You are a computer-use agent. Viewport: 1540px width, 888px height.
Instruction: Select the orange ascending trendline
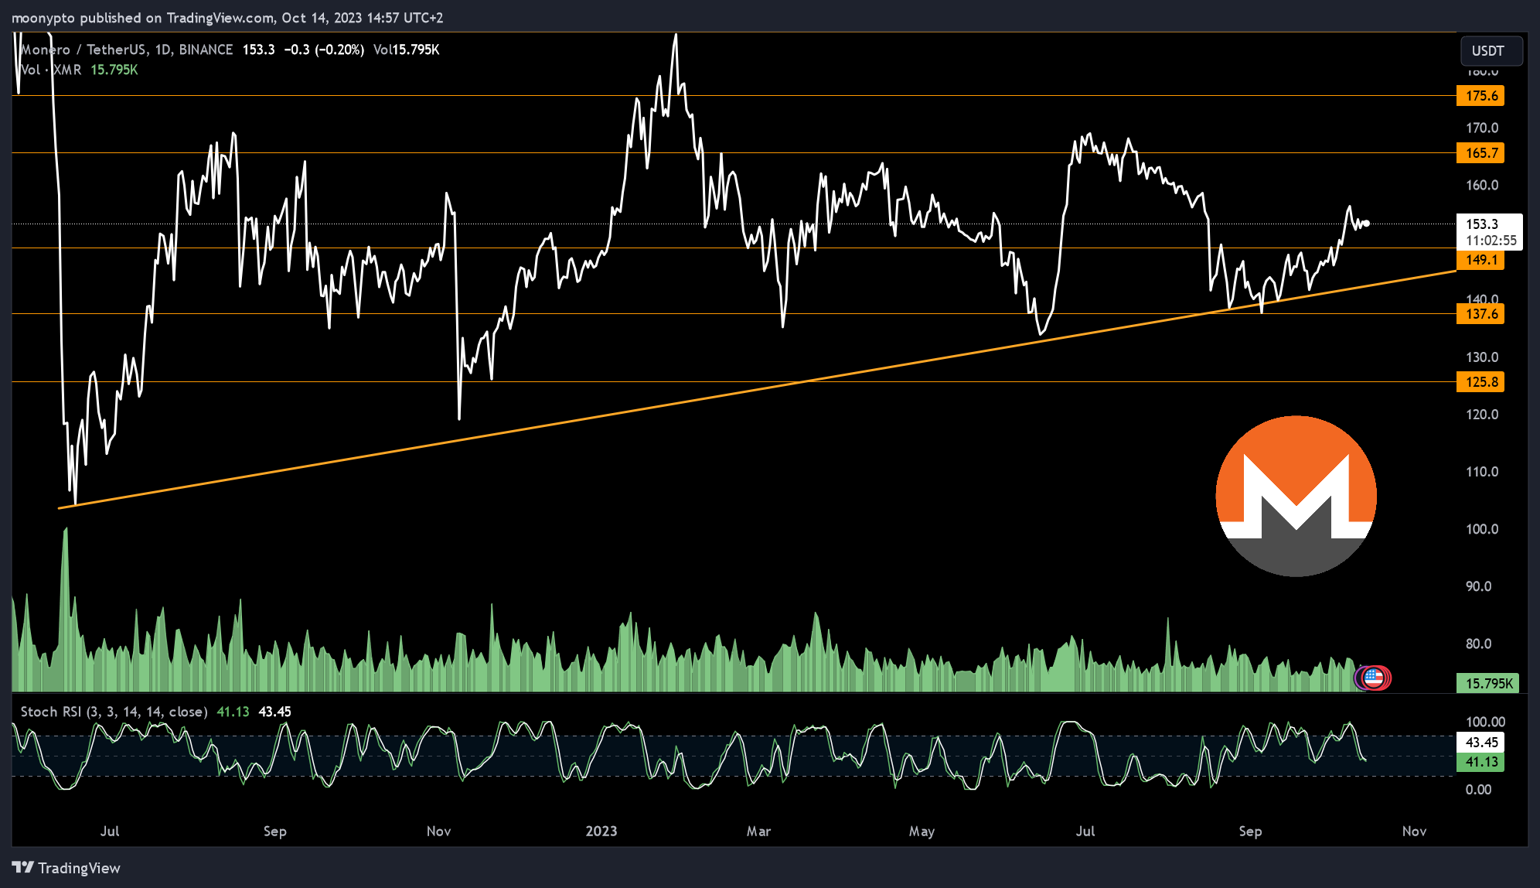click(758, 390)
